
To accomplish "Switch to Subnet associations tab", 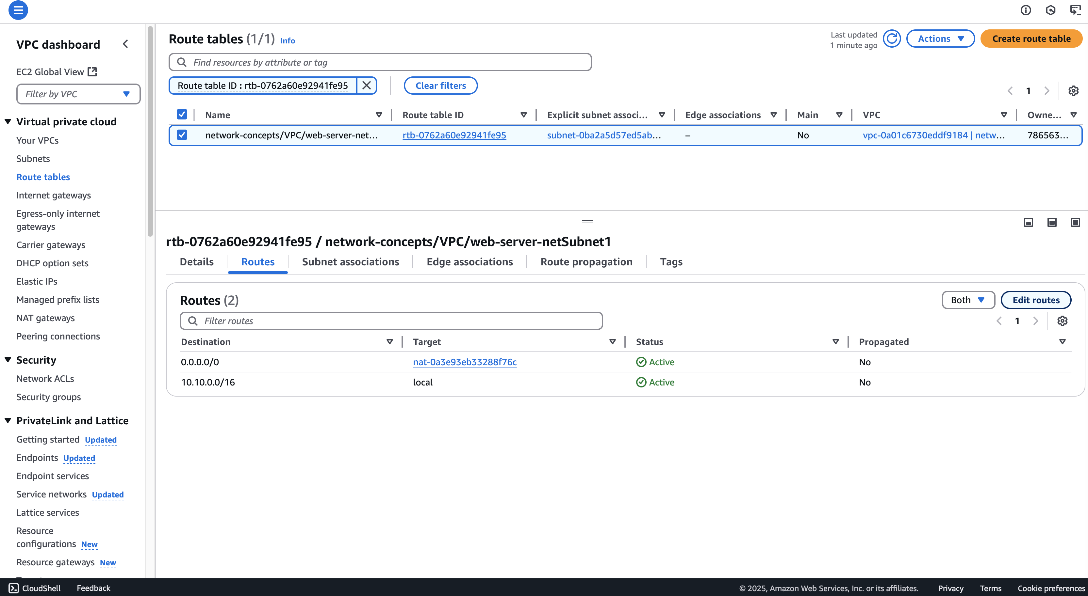I will pos(350,262).
